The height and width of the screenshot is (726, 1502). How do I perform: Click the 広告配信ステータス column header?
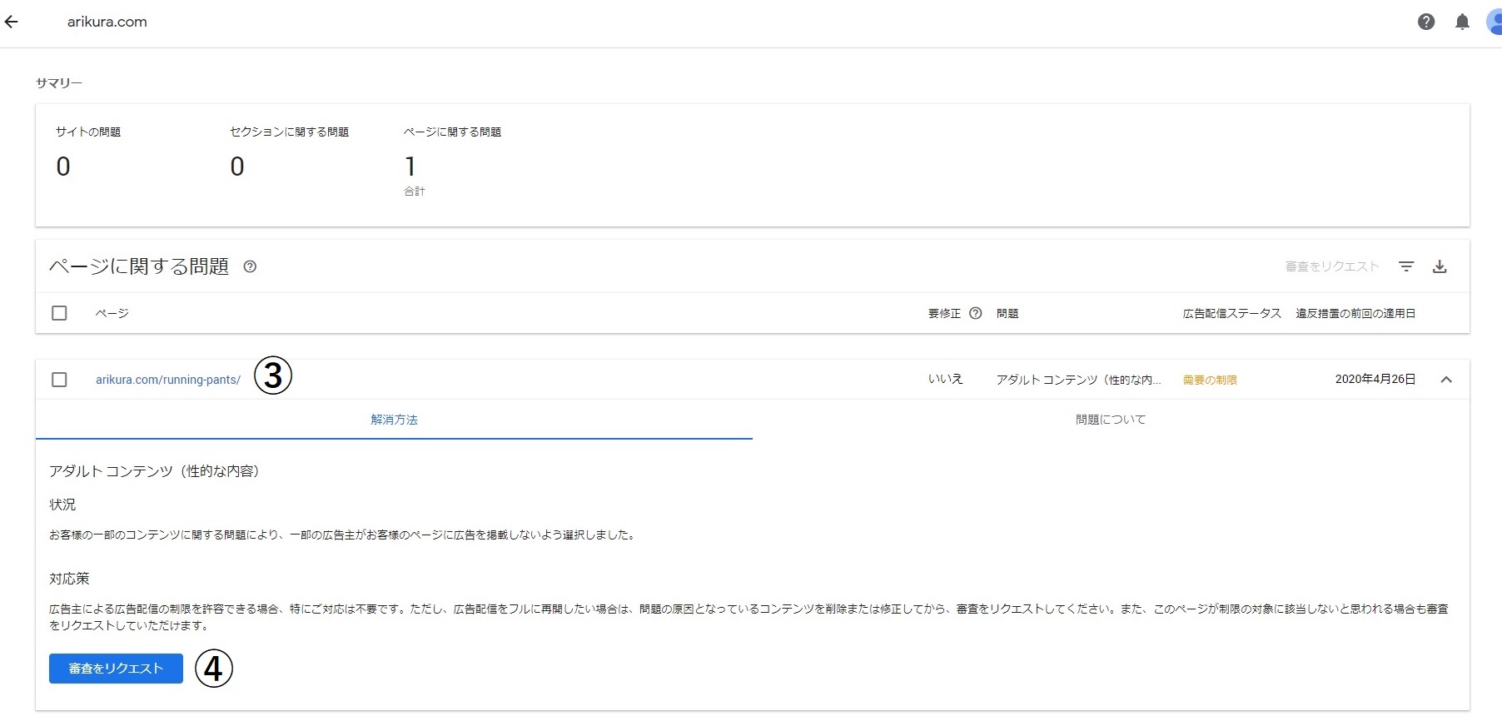click(x=1231, y=313)
